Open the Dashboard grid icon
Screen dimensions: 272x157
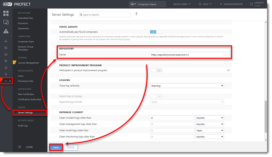[x=6, y=13]
